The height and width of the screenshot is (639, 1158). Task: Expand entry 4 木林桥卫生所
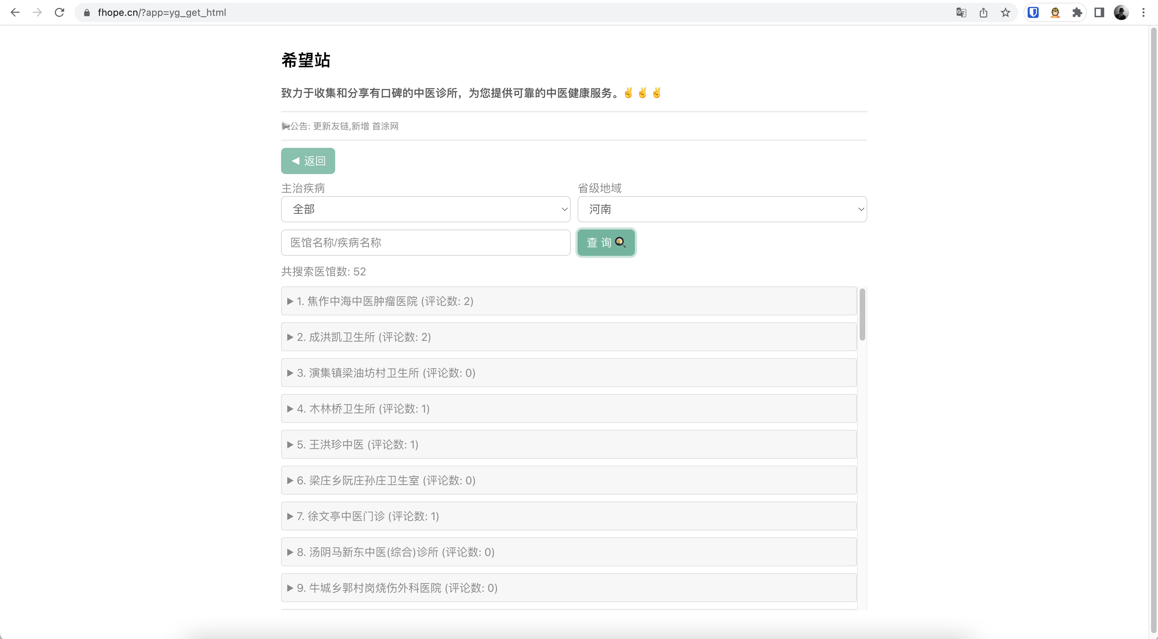click(x=569, y=408)
